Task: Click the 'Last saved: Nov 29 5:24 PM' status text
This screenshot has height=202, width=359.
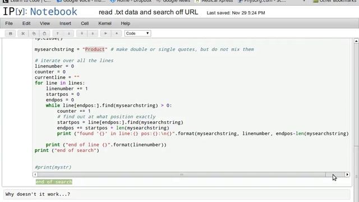Action: pos(236,13)
